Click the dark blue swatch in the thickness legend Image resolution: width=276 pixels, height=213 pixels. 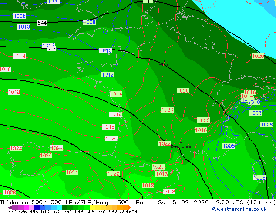pos(37,207)
